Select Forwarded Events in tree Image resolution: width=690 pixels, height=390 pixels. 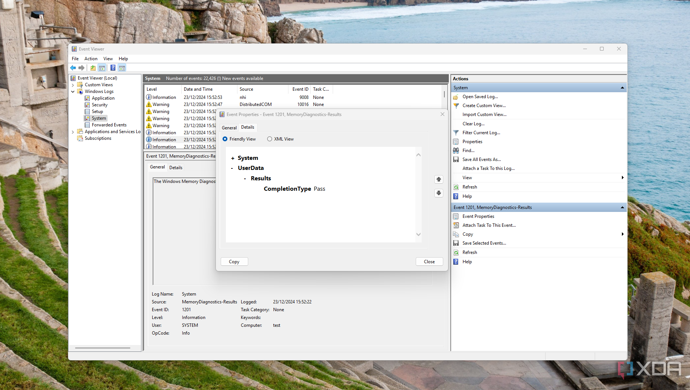pos(109,125)
